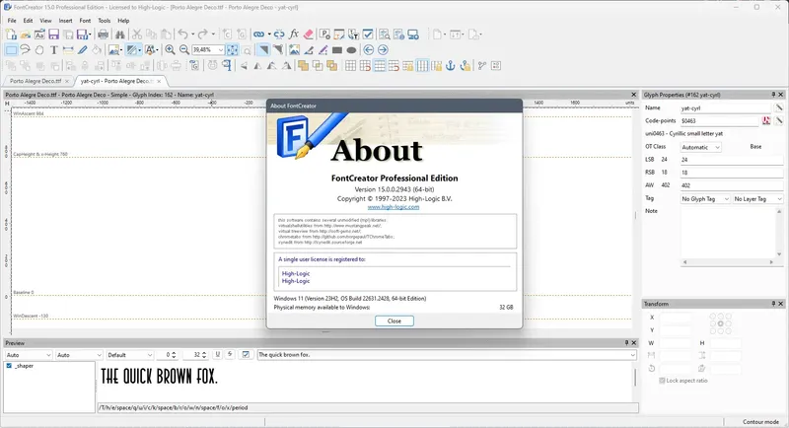The image size is (789, 428).
Task: Click the Redo arrow icon
Action: (x=202, y=35)
